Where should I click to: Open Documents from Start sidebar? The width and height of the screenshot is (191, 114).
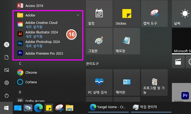(x=7, y=57)
